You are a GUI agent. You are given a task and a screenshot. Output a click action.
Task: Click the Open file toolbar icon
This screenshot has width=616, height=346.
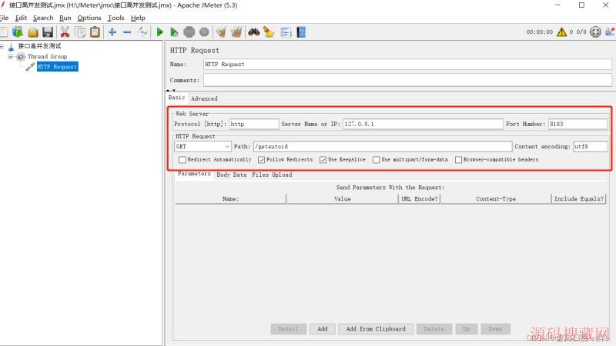click(x=33, y=32)
